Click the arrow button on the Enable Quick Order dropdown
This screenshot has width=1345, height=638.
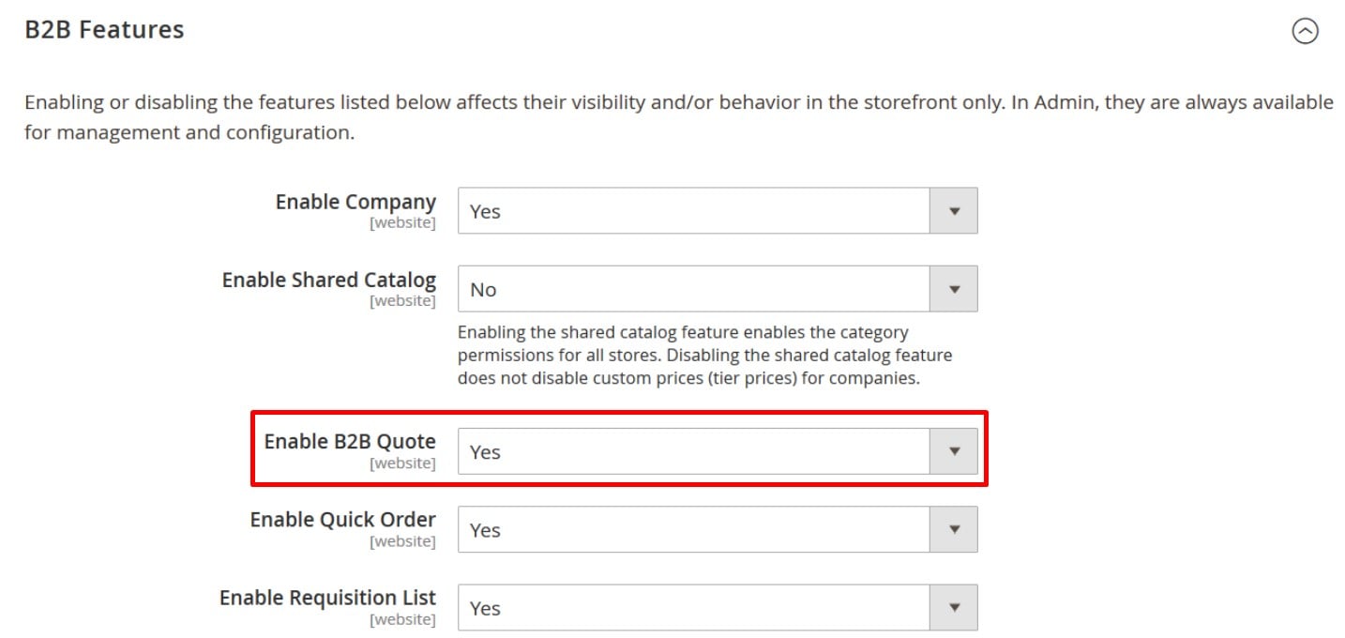(954, 529)
